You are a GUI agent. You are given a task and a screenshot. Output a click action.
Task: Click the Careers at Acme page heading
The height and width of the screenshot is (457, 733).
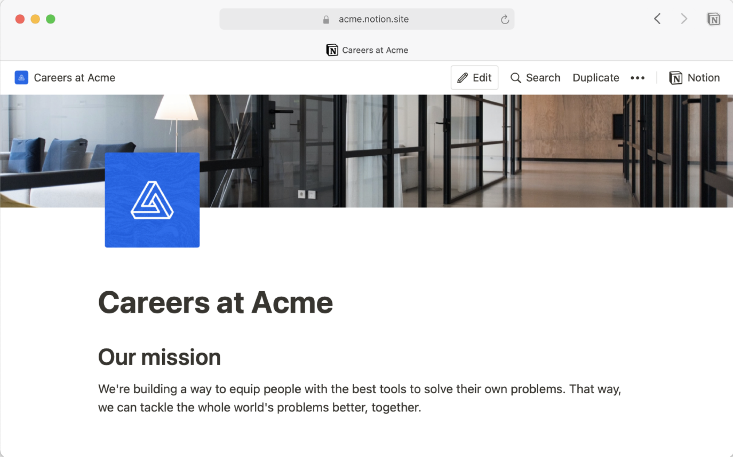215,302
